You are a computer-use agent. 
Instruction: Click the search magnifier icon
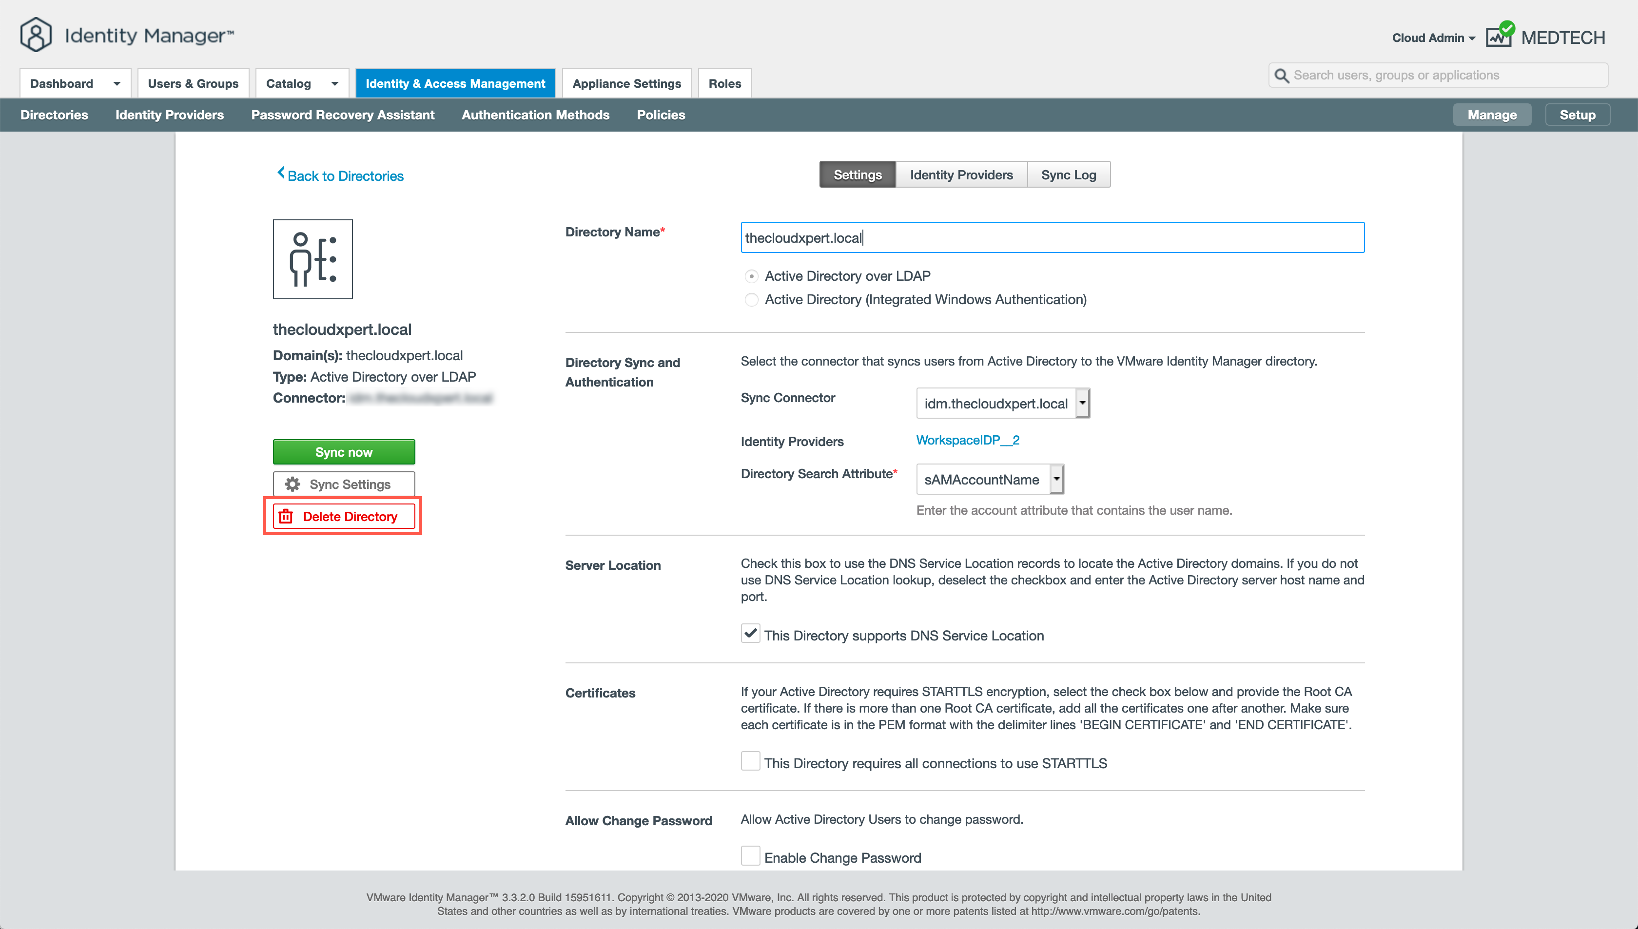pos(1281,76)
